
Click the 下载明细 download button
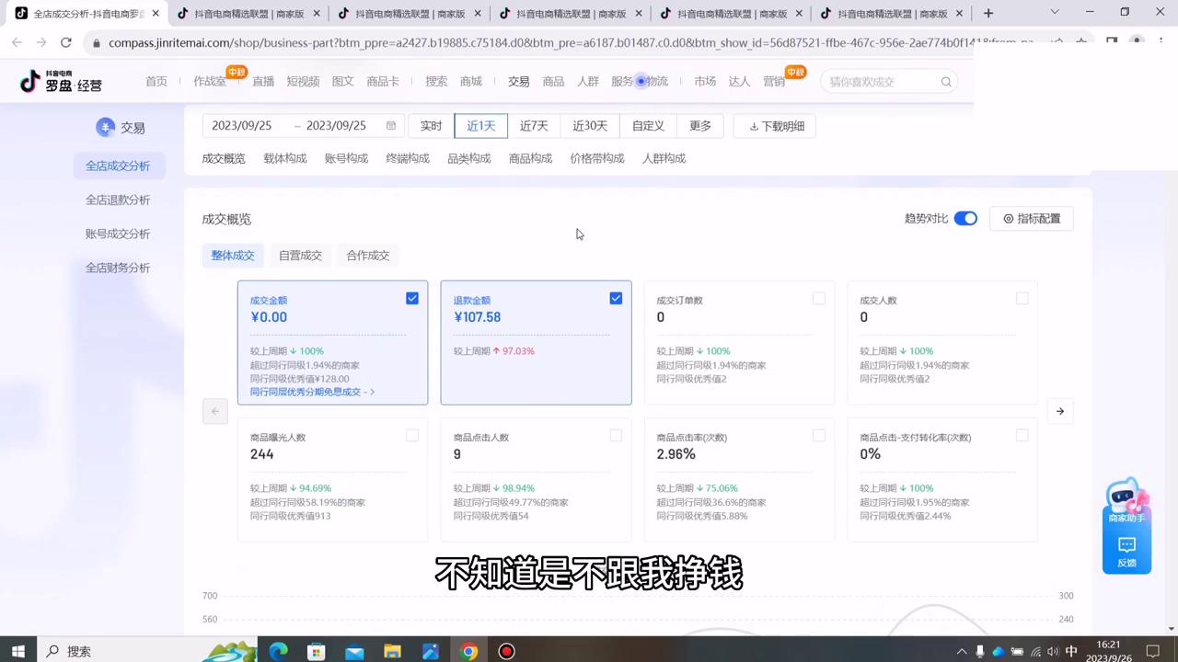[775, 126]
